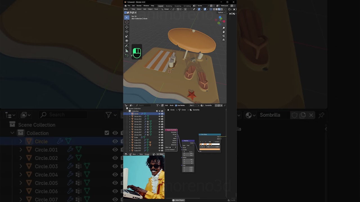Select the Add Cube tool
Image resolution: width=360 pixels, height=202 pixels.
(x=127, y=56)
